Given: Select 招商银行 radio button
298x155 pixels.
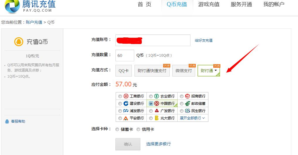Looking at the screenshot, I should pyautogui.click(x=181, y=96).
